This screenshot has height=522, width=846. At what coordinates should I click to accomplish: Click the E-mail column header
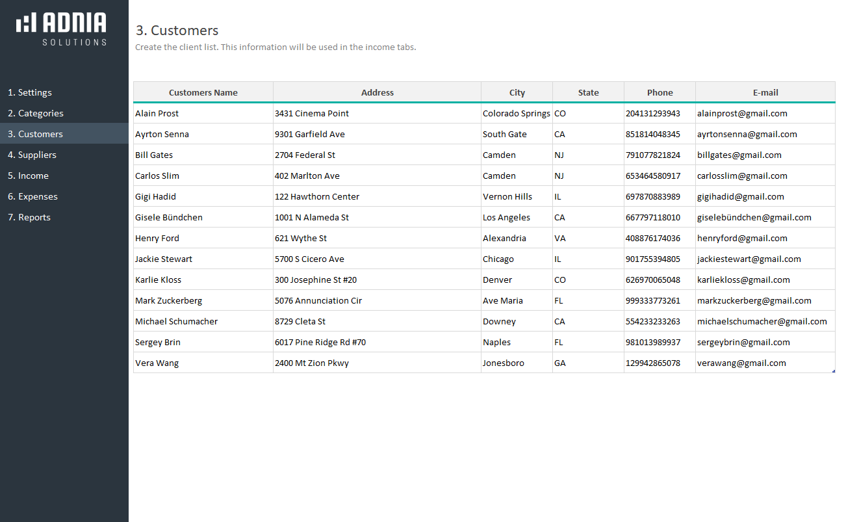tap(765, 92)
